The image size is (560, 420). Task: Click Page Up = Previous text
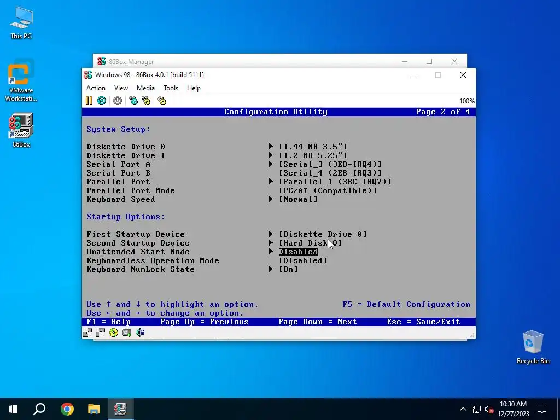pos(205,322)
